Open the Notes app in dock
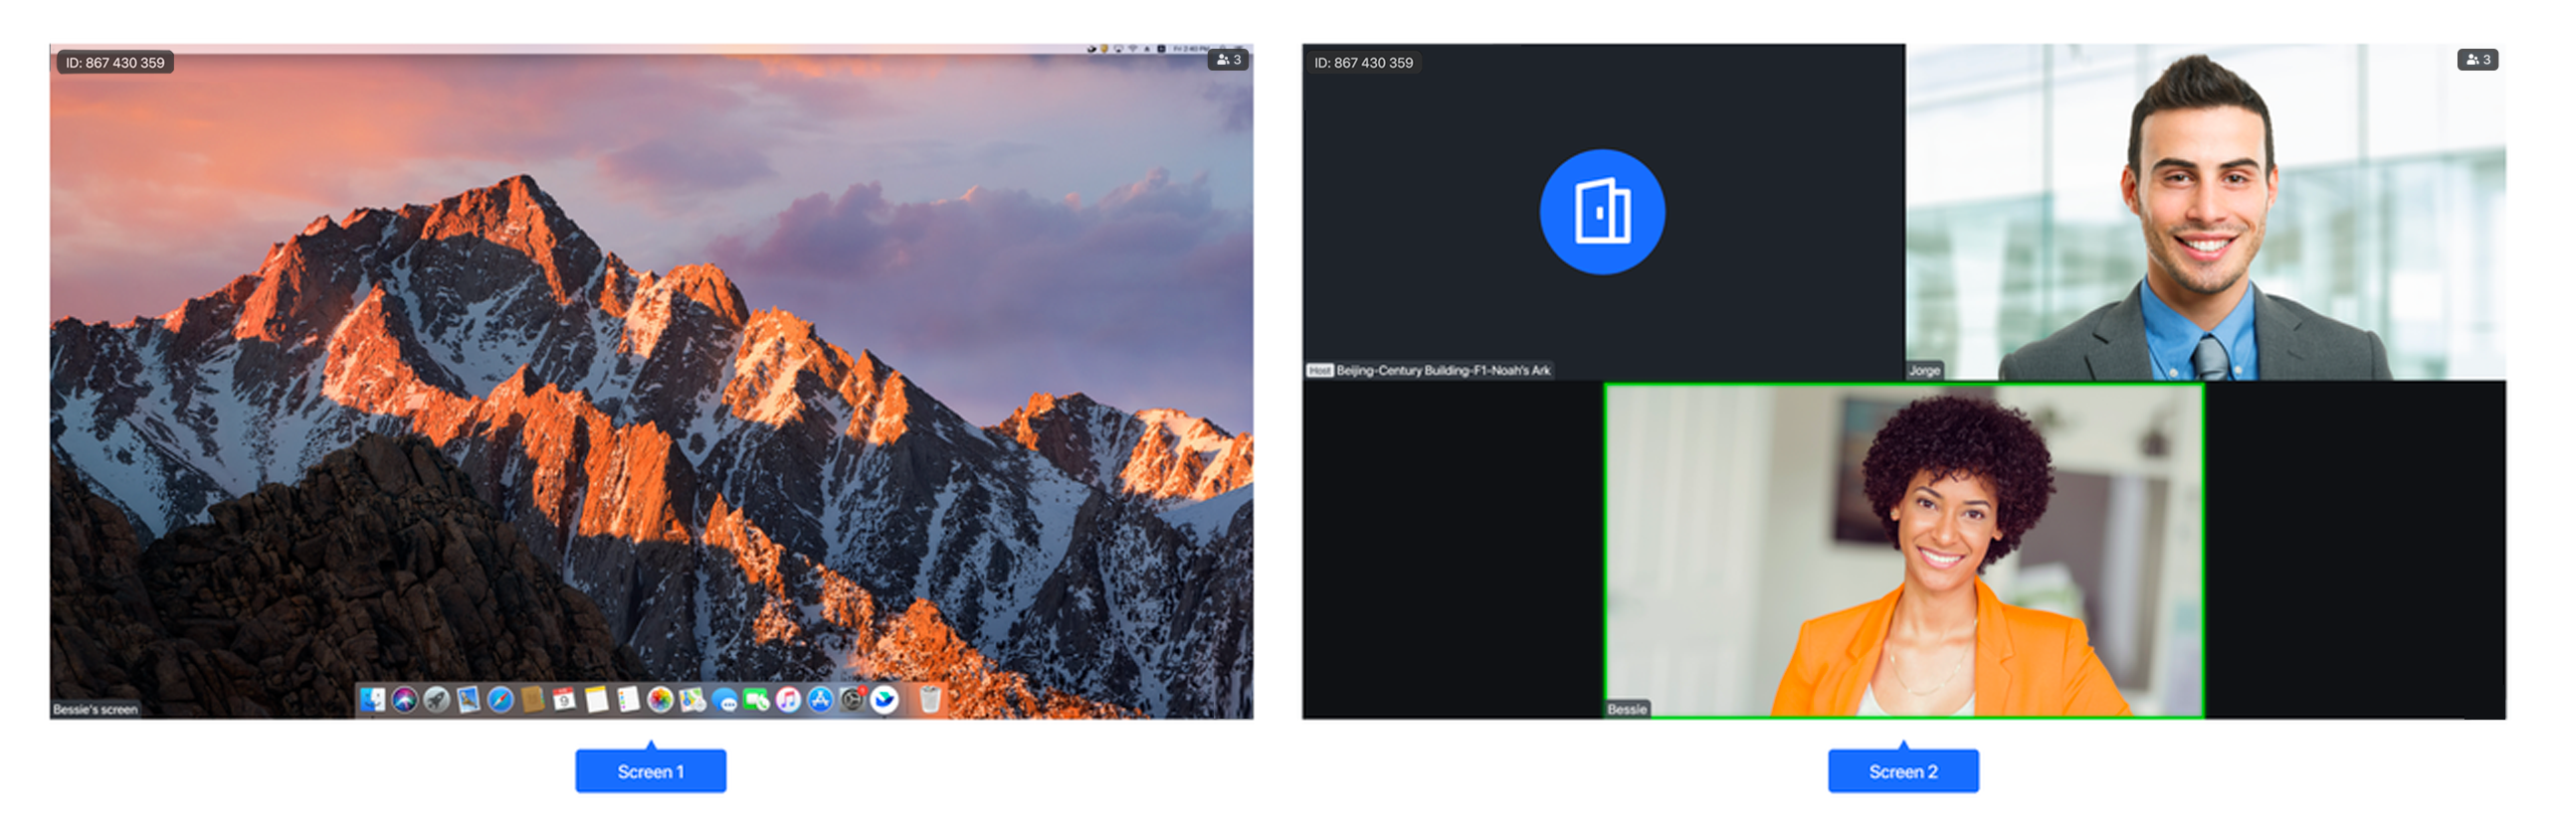Image resolution: width=2555 pixels, height=824 pixels. click(596, 701)
